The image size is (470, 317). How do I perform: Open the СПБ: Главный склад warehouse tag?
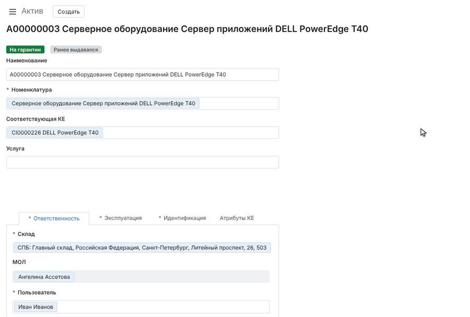coord(142,248)
